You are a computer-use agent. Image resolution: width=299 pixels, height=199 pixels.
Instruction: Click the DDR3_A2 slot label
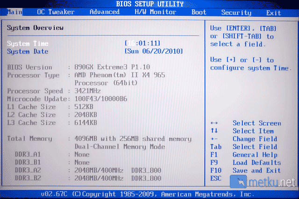pos(28,170)
